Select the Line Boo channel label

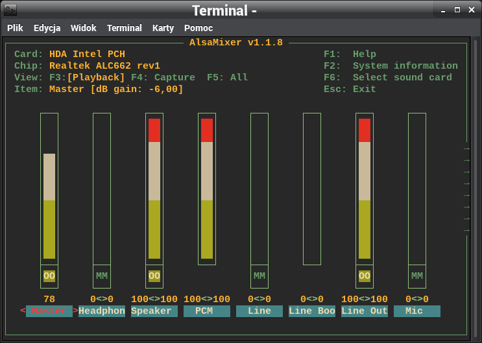click(312, 311)
